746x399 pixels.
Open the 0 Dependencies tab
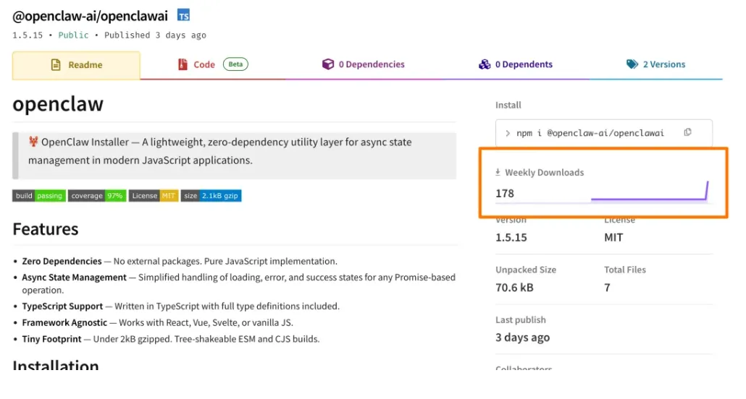(x=371, y=64)
